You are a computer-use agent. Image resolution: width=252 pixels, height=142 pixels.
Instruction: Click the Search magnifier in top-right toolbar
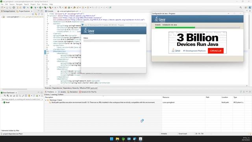241,7
